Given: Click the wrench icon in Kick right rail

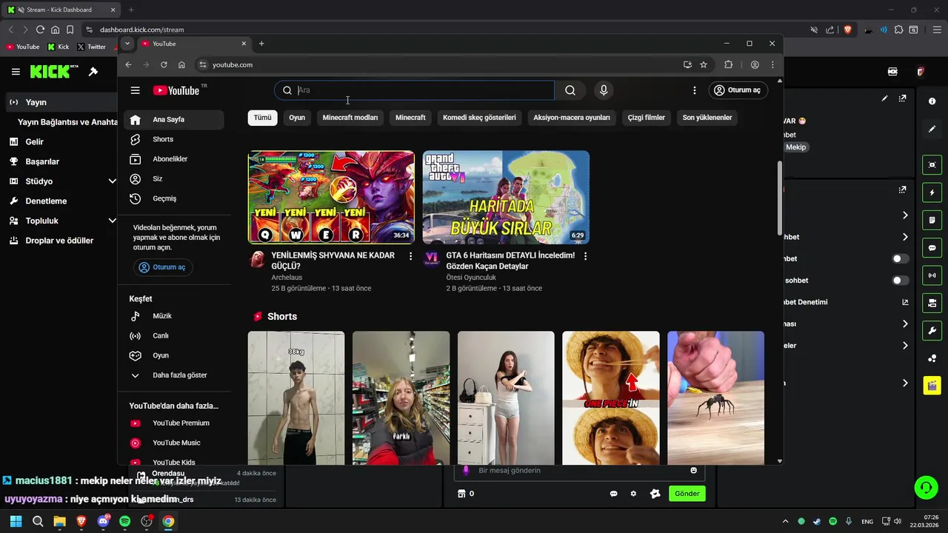Looking at the screenshot, I should [x=932, y=330].
